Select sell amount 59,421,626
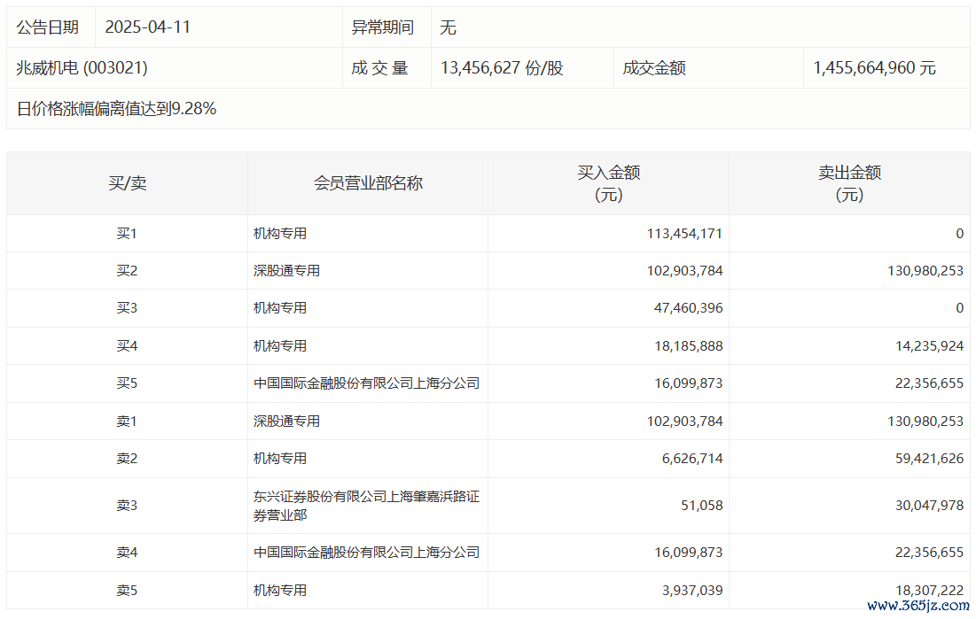 (929, 459)
